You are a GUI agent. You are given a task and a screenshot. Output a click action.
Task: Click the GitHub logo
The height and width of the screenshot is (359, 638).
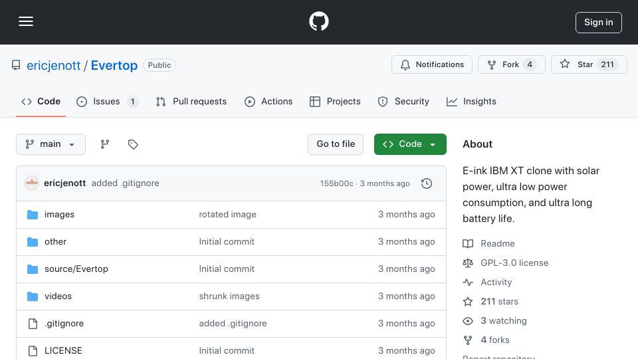tap(318, 21)
